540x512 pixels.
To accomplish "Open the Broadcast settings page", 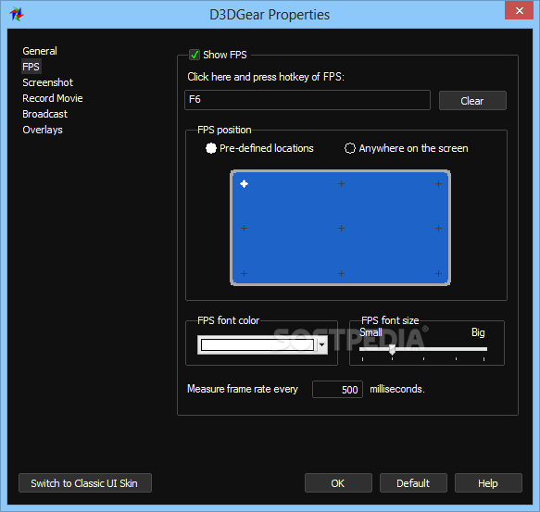I will coord(44,114).
